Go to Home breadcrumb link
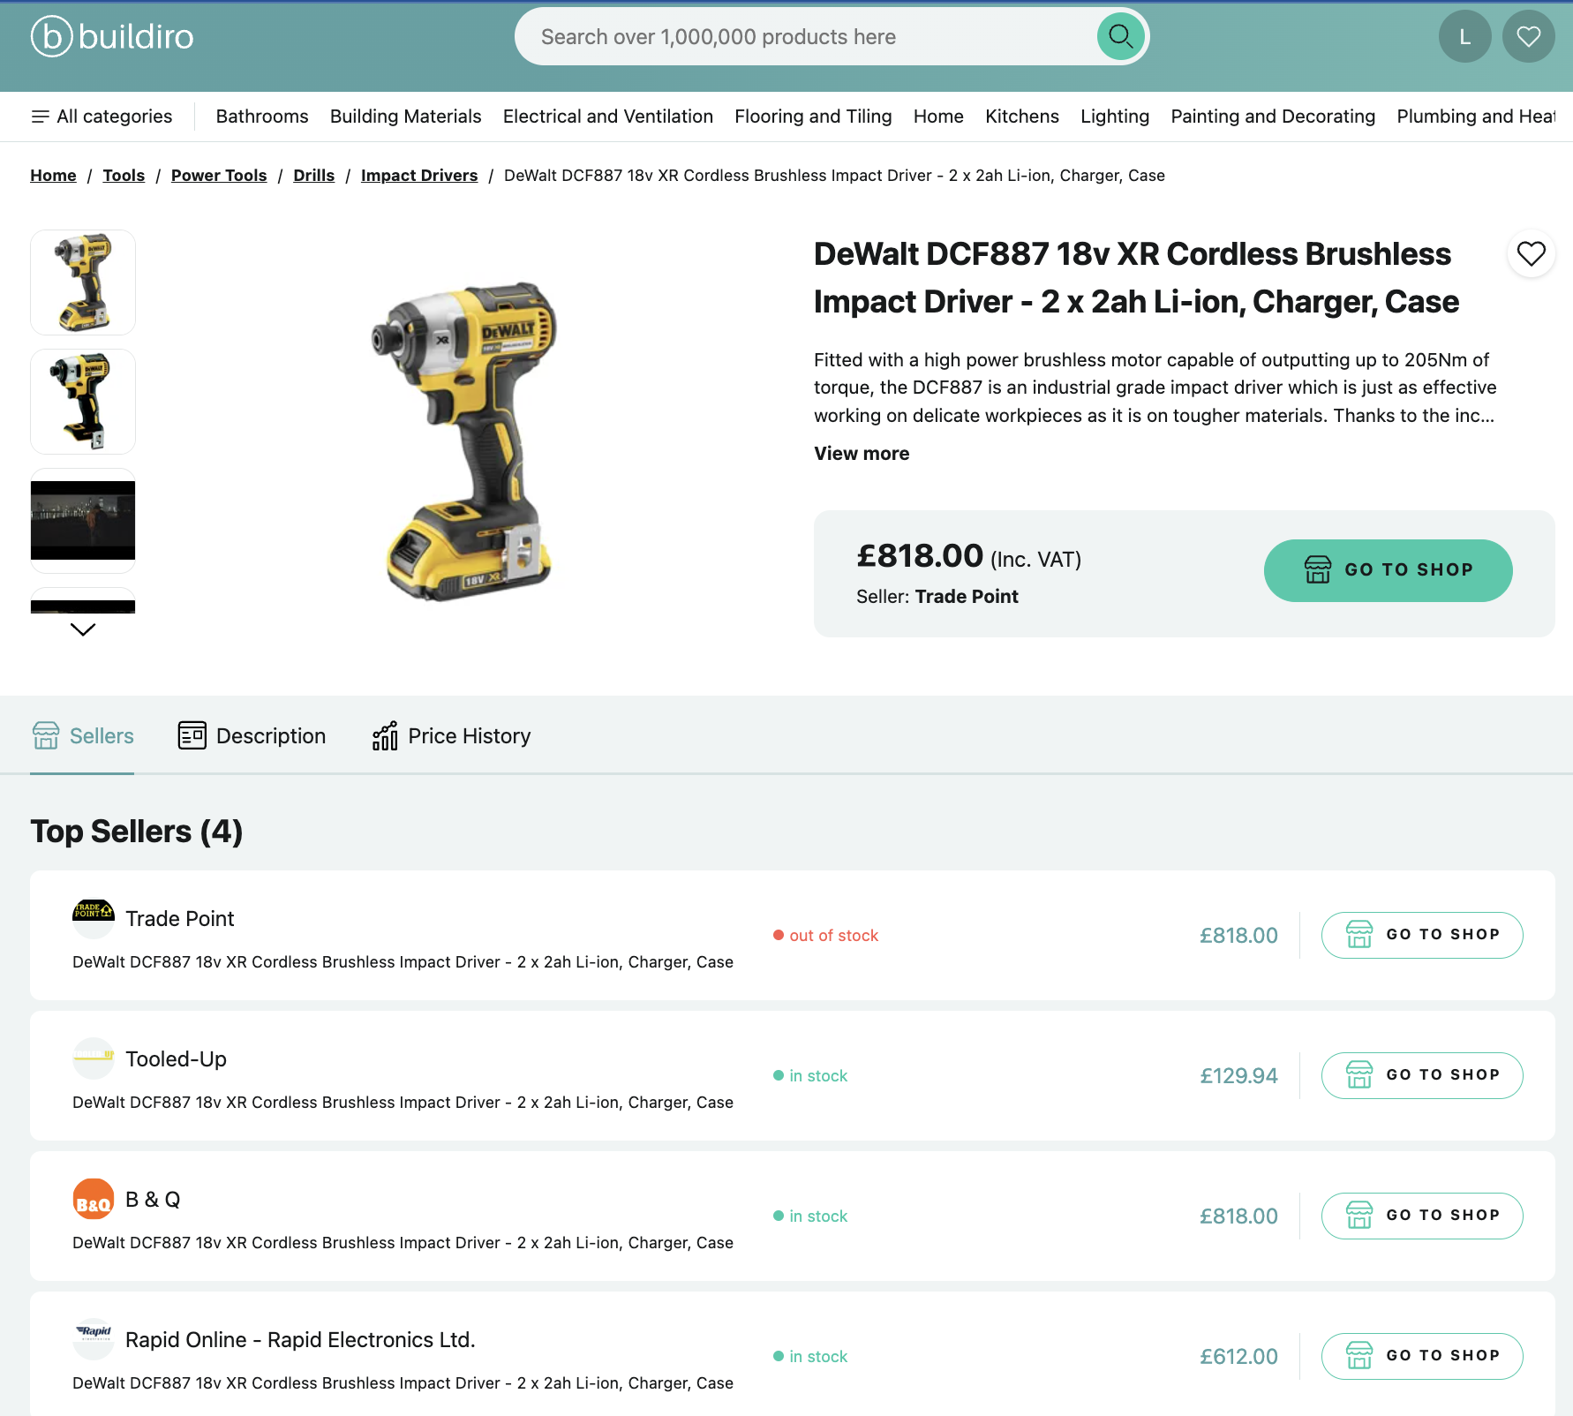1573x1416 pixels. (x=53, y=176)
